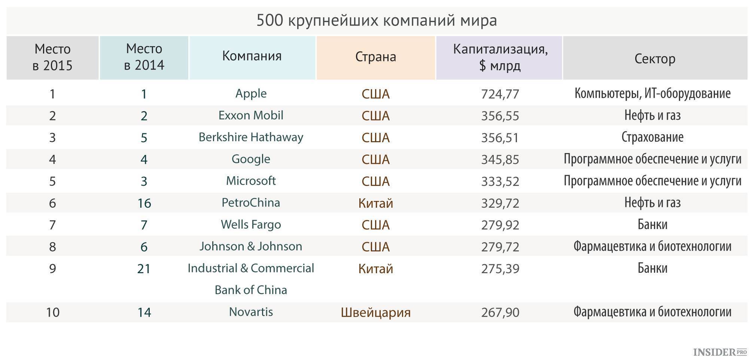
Task: Select the PetroChina company entry
Action: click(x=251, y=202)
